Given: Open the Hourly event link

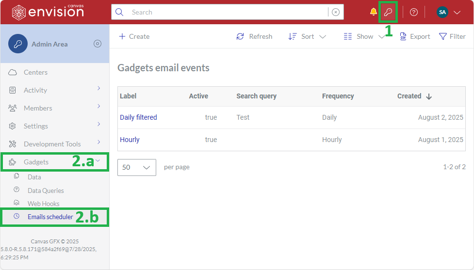Looking at the screenshot, I should [x=130, y=140].
